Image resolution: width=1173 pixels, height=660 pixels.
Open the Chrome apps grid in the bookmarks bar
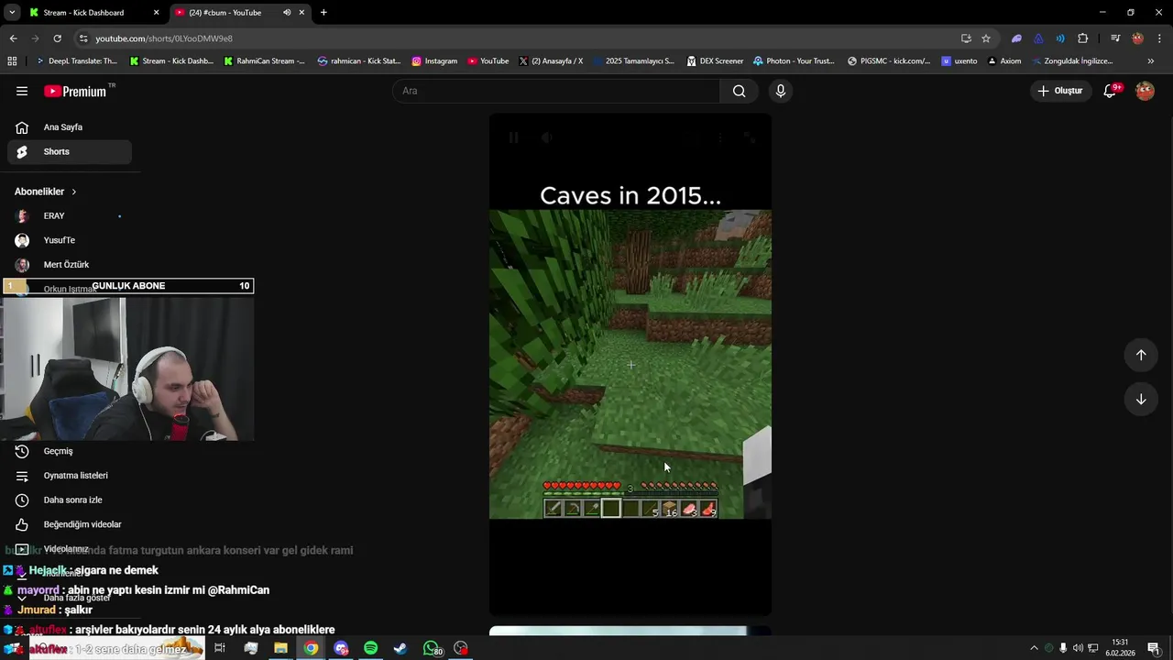coord(12,61)
